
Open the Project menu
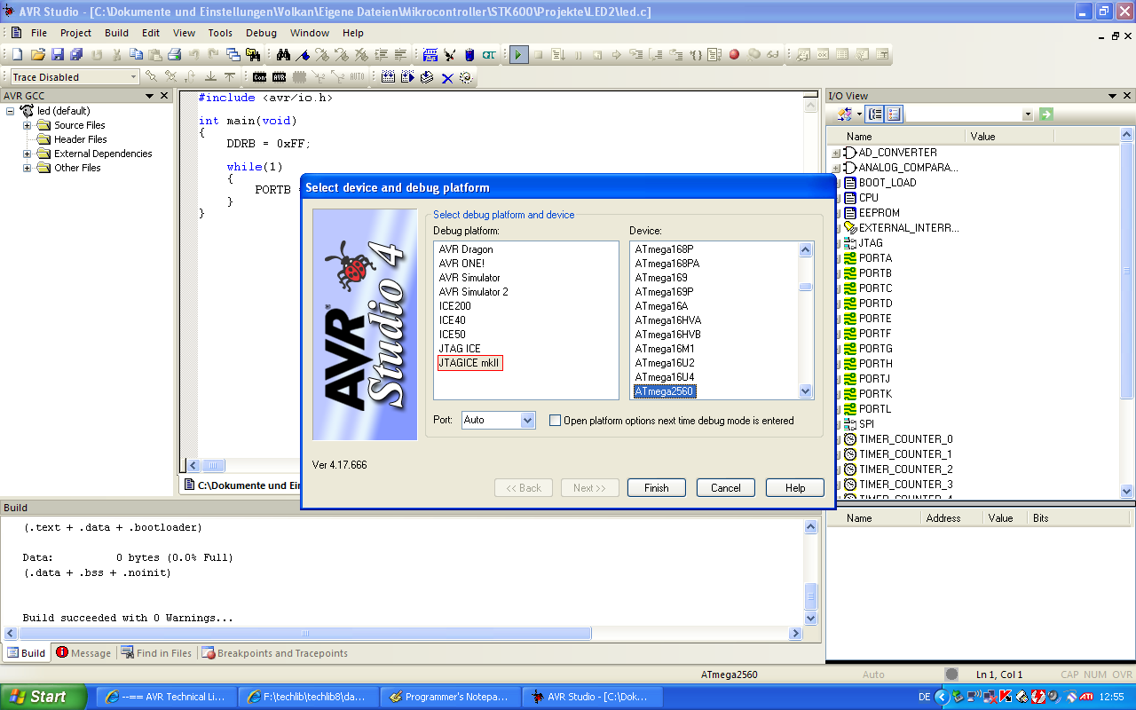[75, 33]
